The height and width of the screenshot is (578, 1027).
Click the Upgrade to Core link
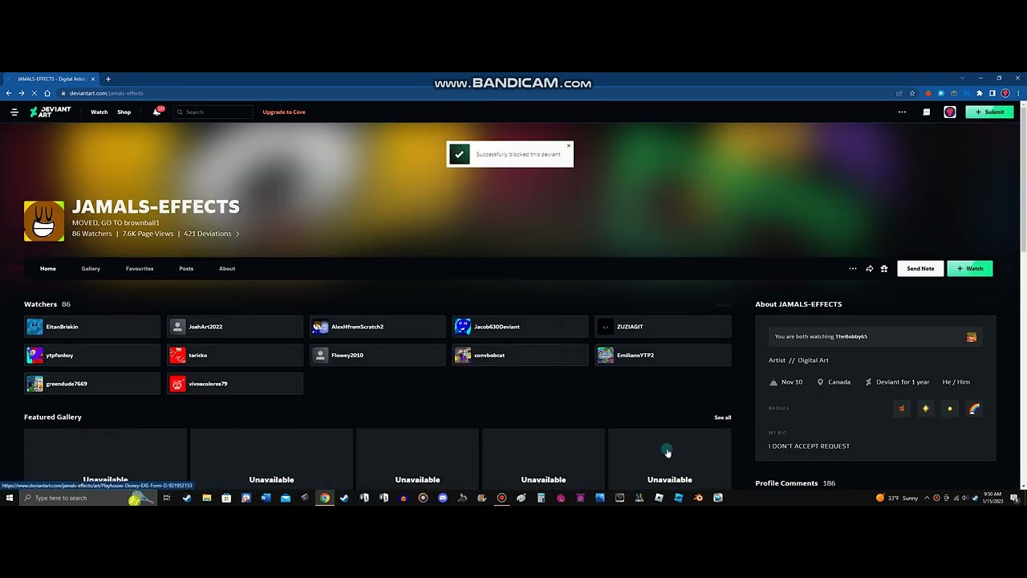point(284,112)
